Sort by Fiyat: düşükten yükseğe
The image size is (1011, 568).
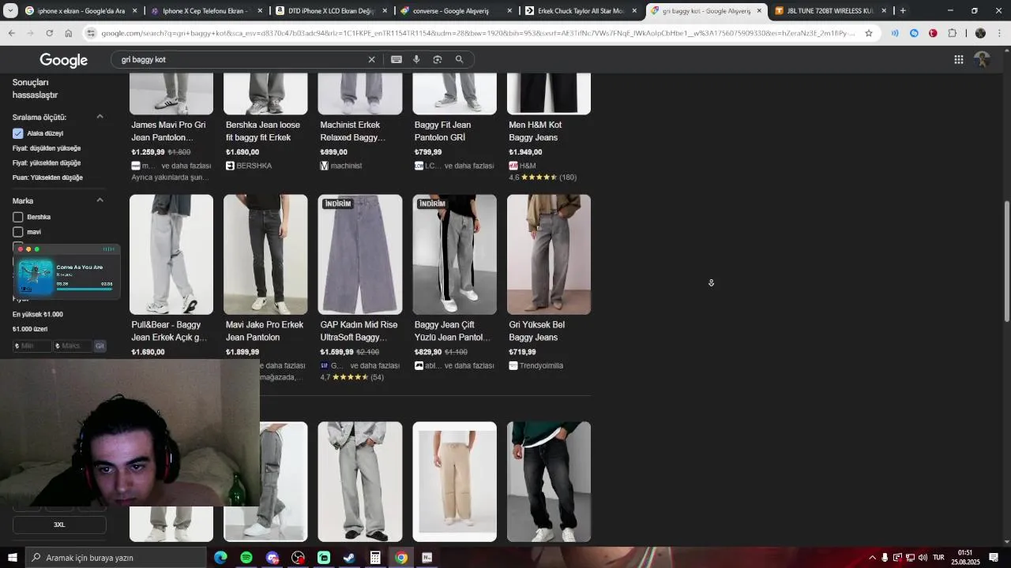(47, 148)
